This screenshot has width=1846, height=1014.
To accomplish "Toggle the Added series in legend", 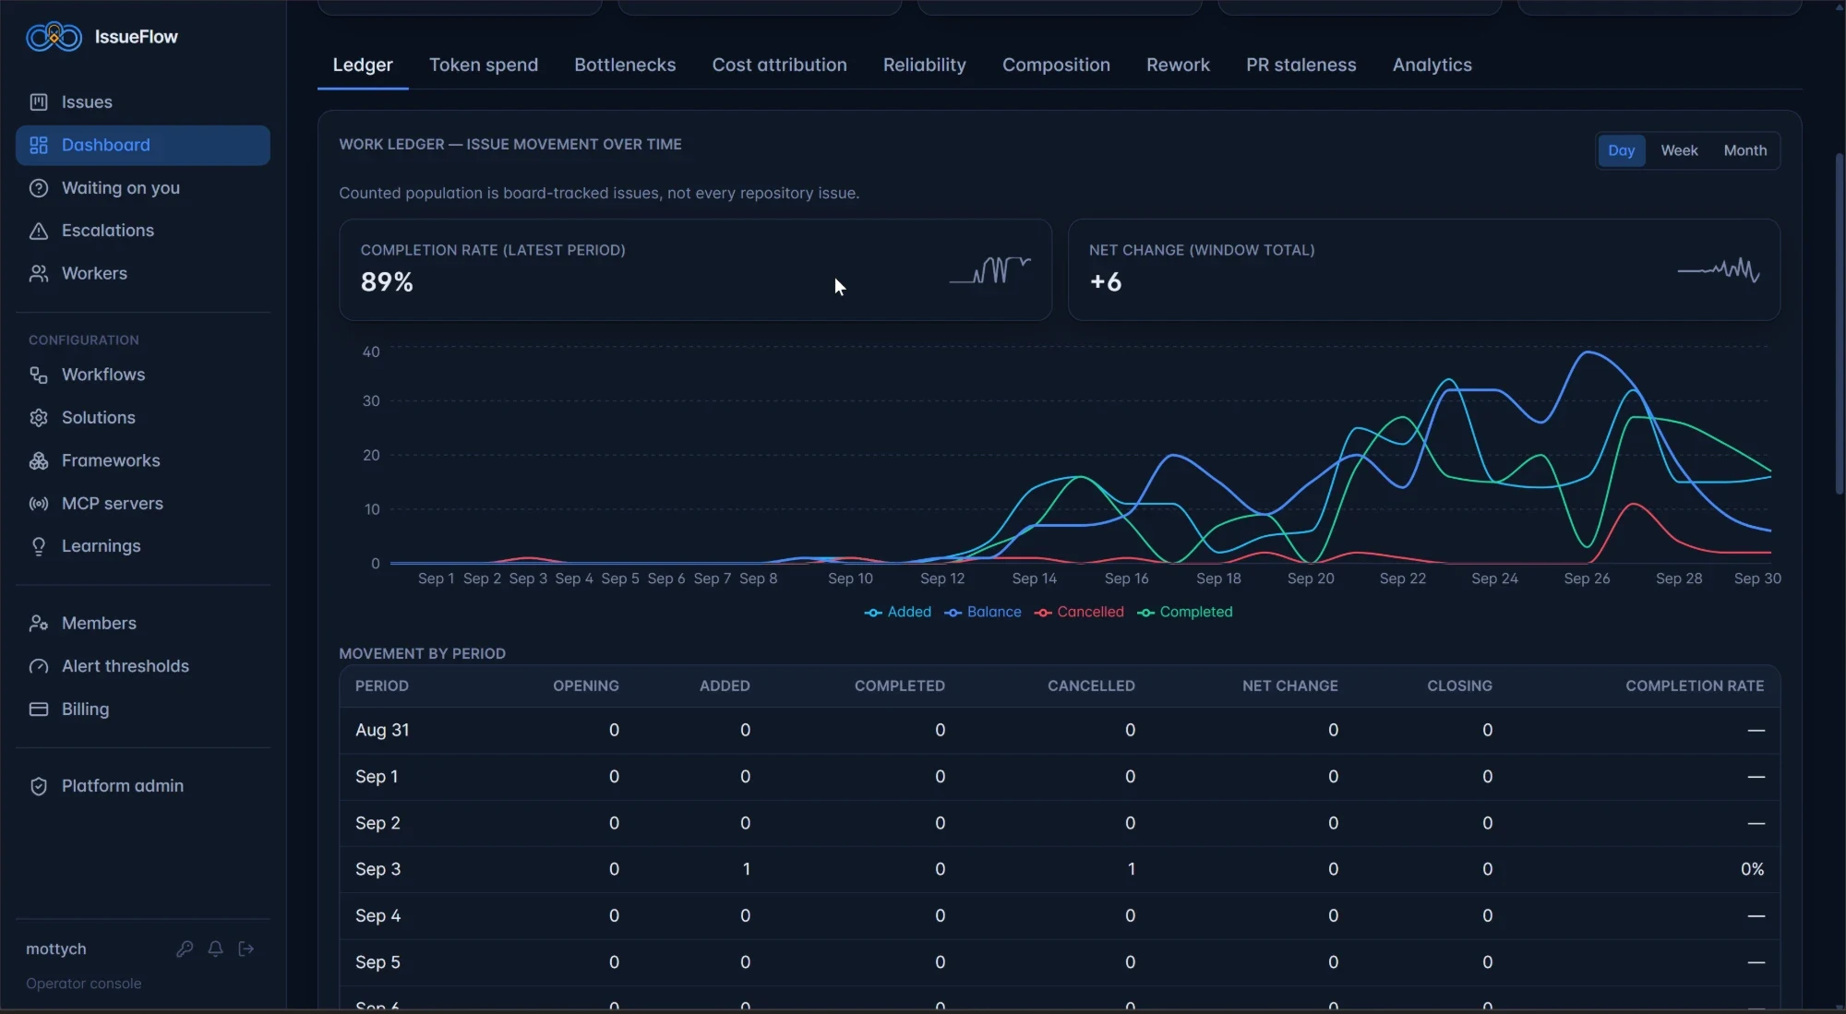I will tap(897, 612).
